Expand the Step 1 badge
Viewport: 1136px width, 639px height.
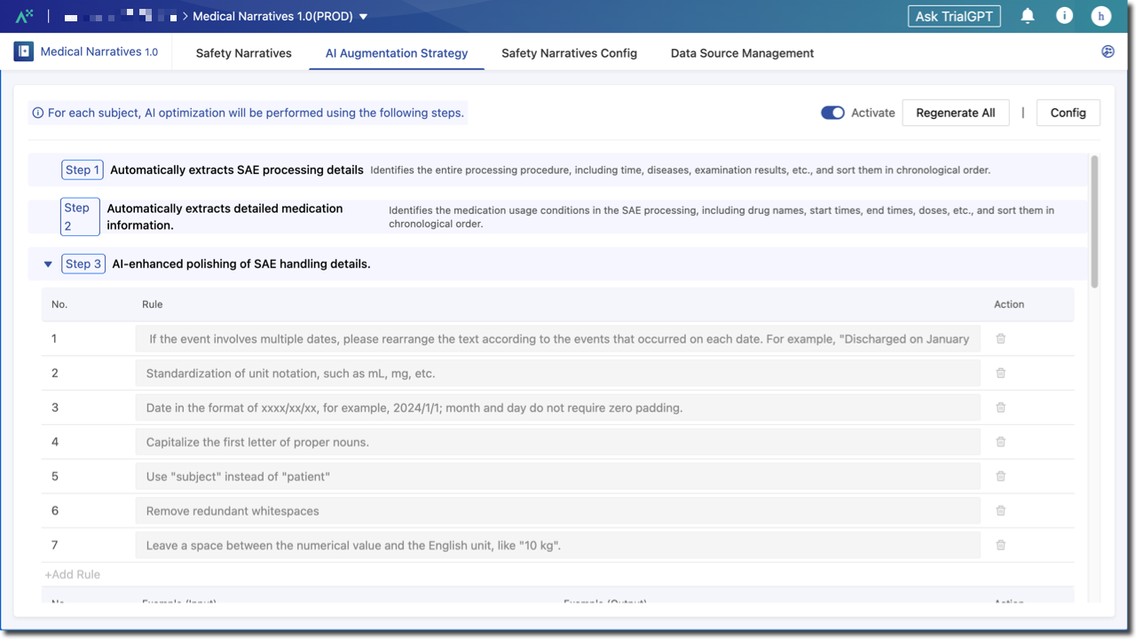click(x=83, y=170)
